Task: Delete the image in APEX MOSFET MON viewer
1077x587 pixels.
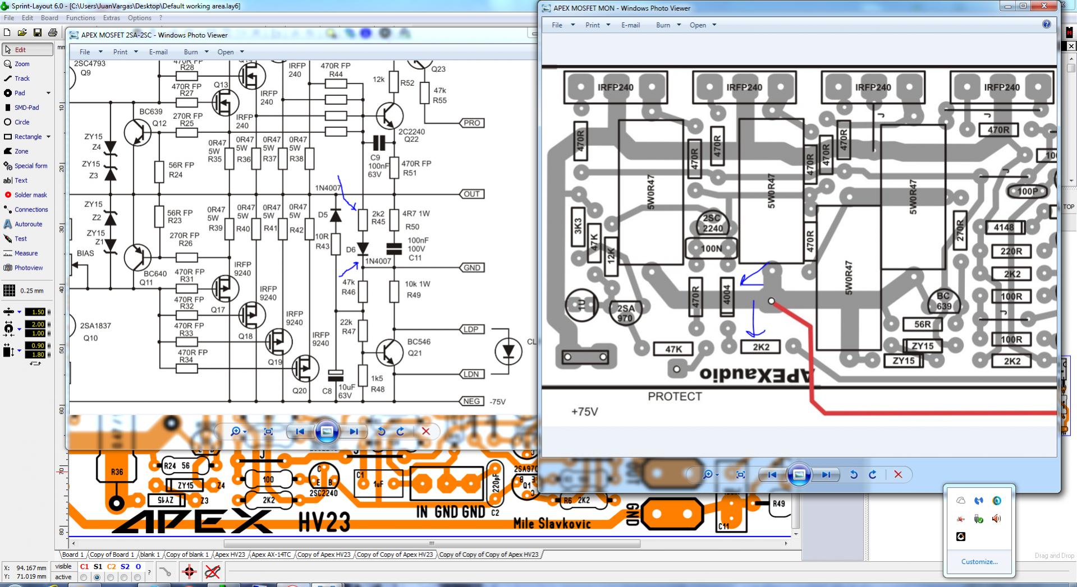Action: point(898,474)
